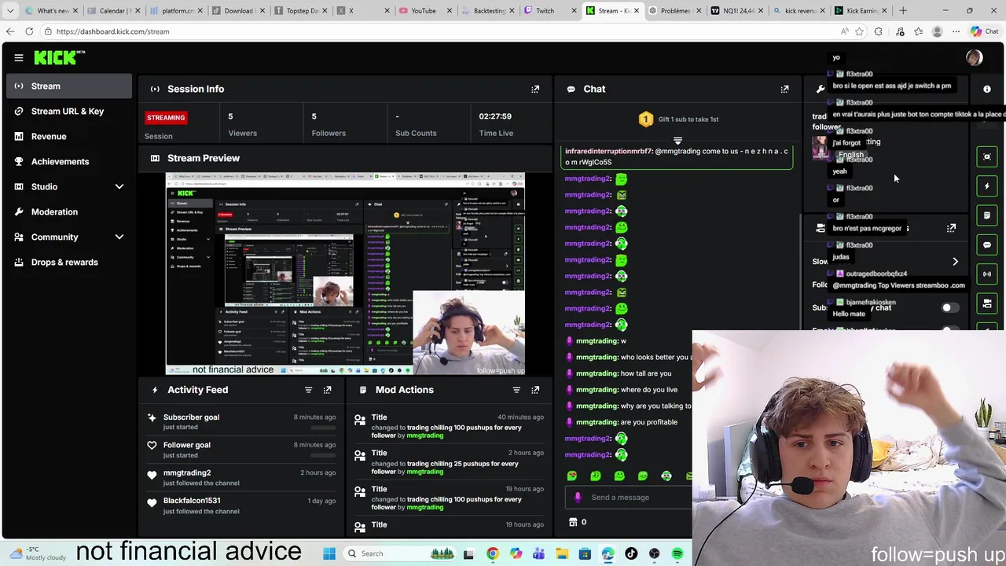Open the browser Chat copilot button

(x=984, y=31)
